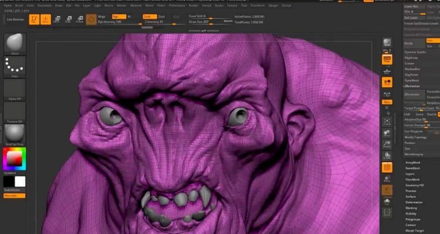This screenshot has width=440, height=234.
Task: Collapse the ZRemesher section header
Action: pyautogui.click(x=412, y=86)
